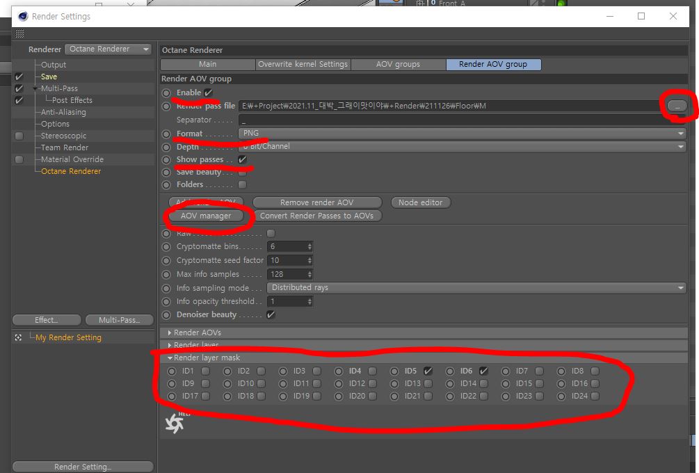The image size is (699, 473).
Task: Click the keyframe circle beside Cryptomatte bins
Action: point(166,246)
